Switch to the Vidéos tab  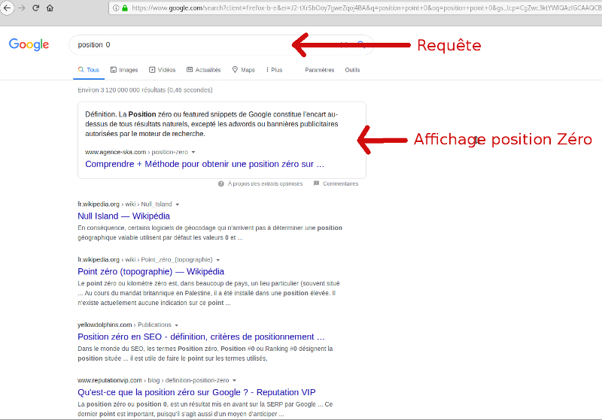click(x=162, y=70)
